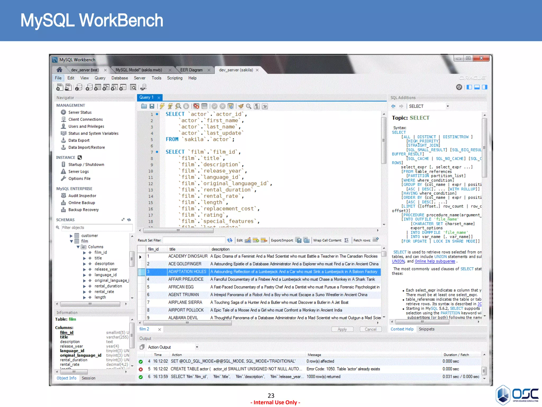
Task: Collapse the film table node
Action: coord(71,241)
